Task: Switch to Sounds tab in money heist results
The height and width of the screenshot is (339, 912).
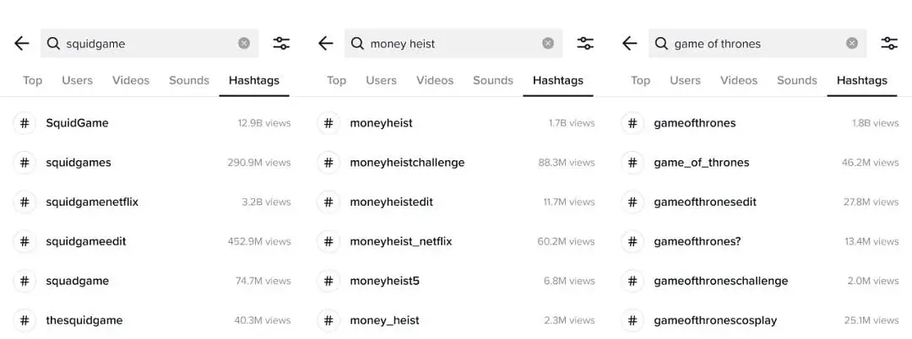Action: coord(493,81)
